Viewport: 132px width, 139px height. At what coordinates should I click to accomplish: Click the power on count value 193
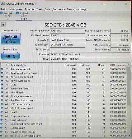pyautogui.click(x=120, y=45)
